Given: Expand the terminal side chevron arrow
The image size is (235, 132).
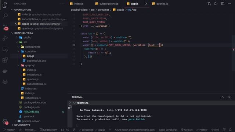Looking at the screenshot, I should (70, 103).
